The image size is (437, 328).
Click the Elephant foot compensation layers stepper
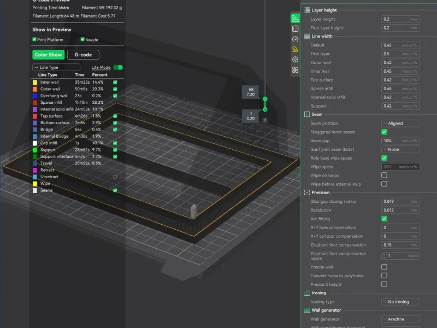coord(385,256)
